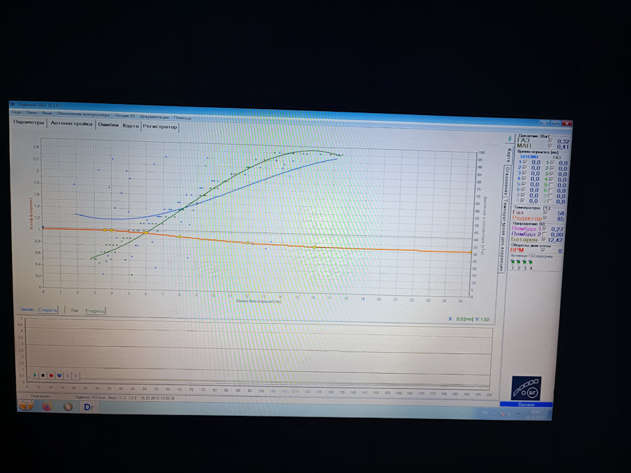Toggle ГАЗ injector 2 checkbox

(551, 168)
